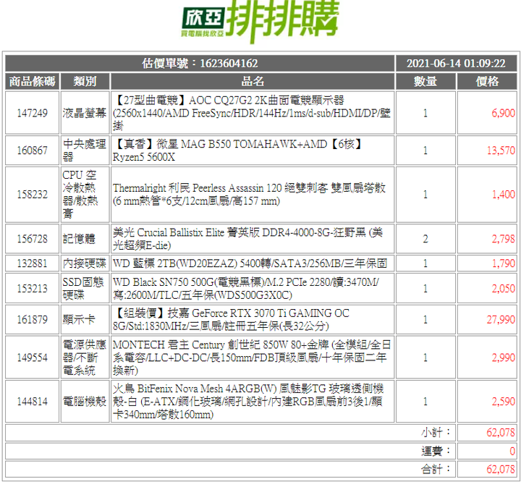The height and width of the screenshot is (482, 521).
Task: Click the 類別 column header
Action: (x=85, y=82)
